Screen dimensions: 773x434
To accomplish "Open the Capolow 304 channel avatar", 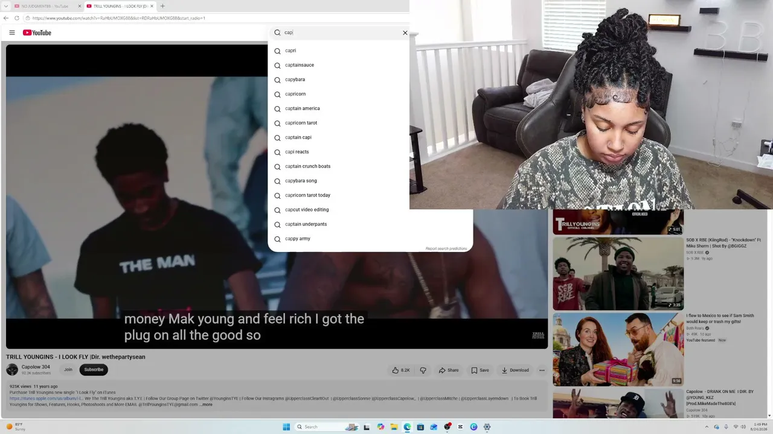I will (12, 370).
